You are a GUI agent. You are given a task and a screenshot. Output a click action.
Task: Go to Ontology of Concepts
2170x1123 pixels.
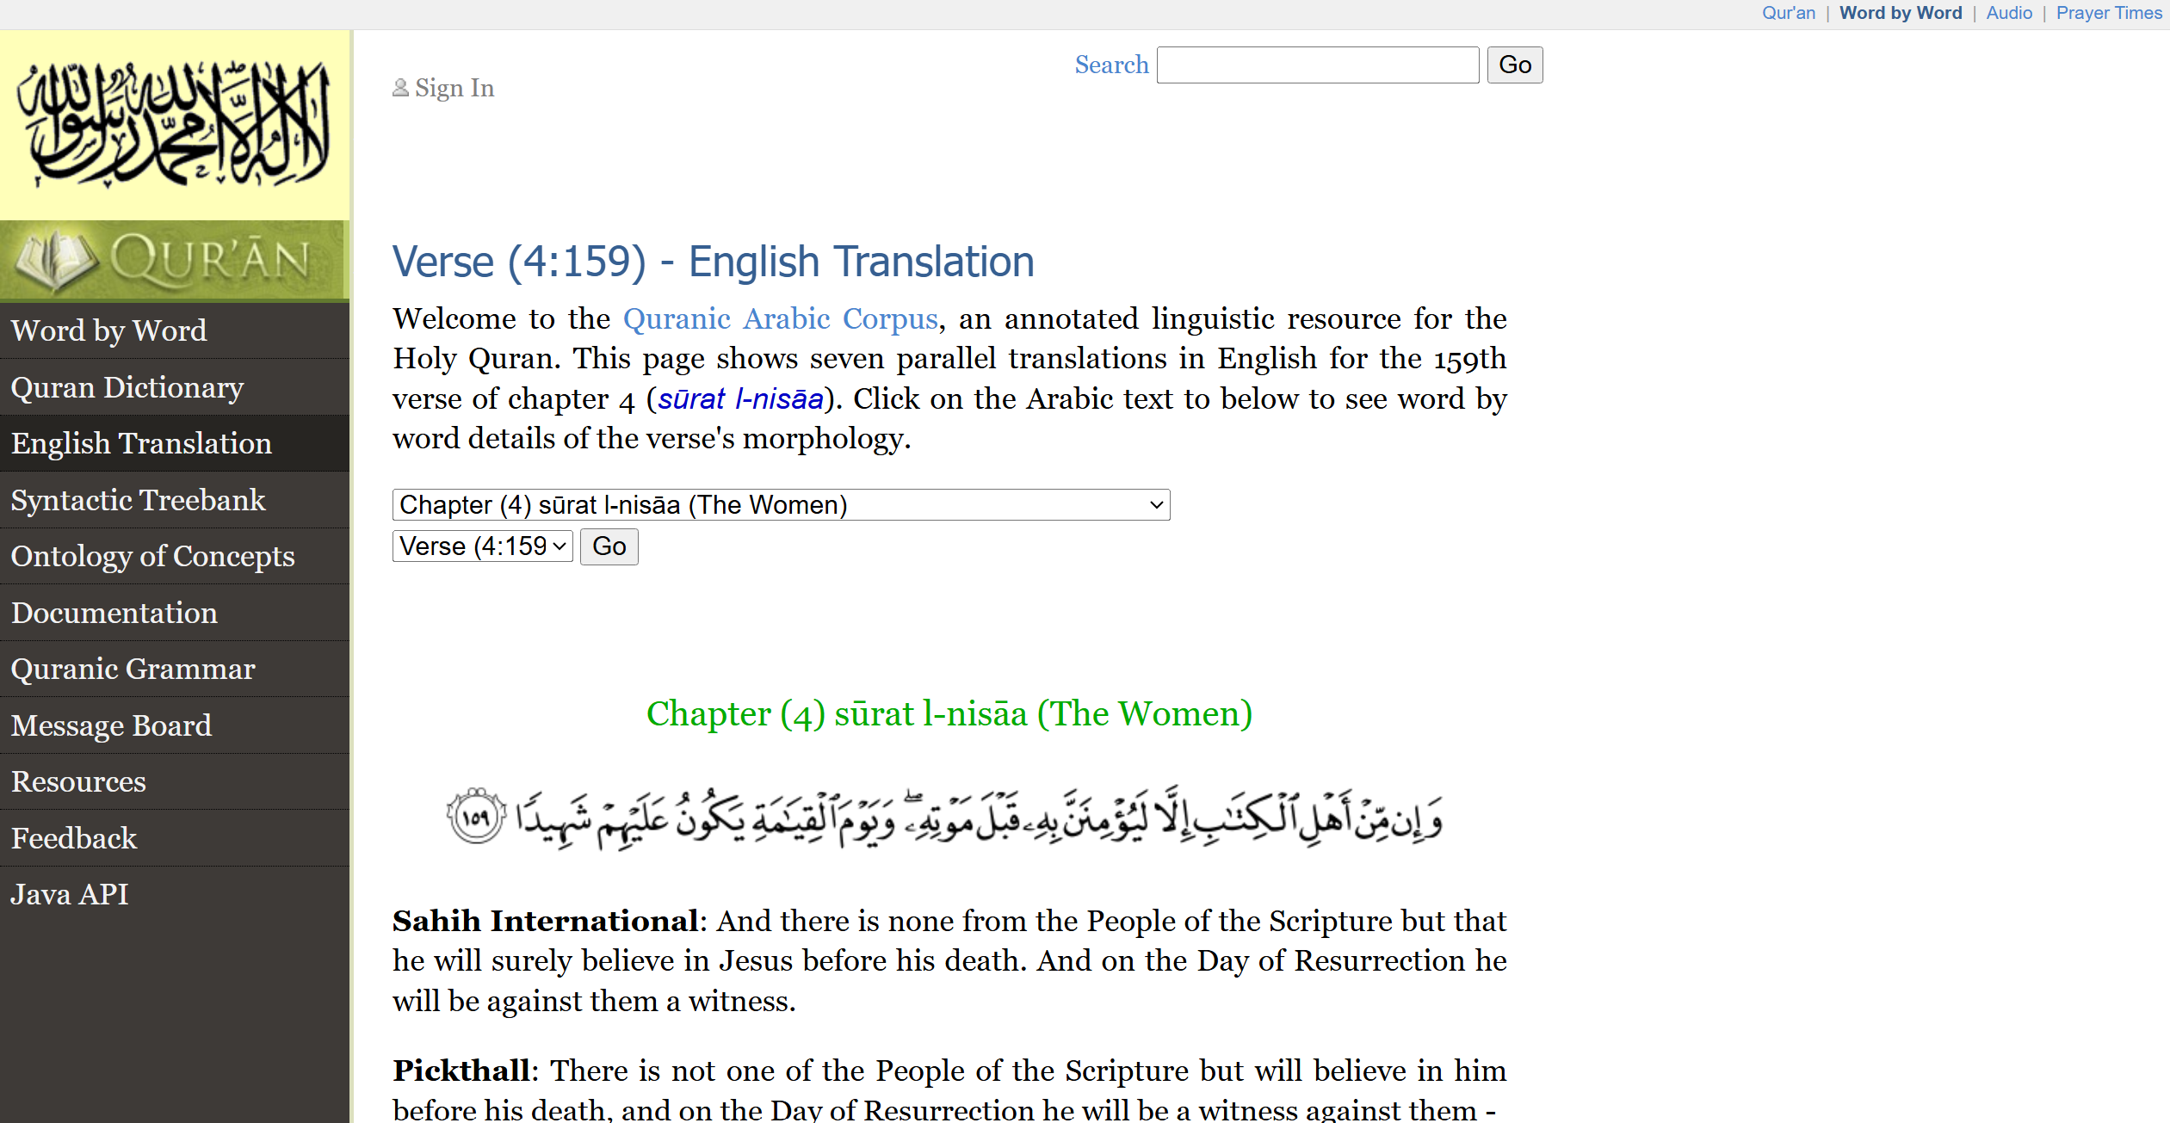(153, 557)
